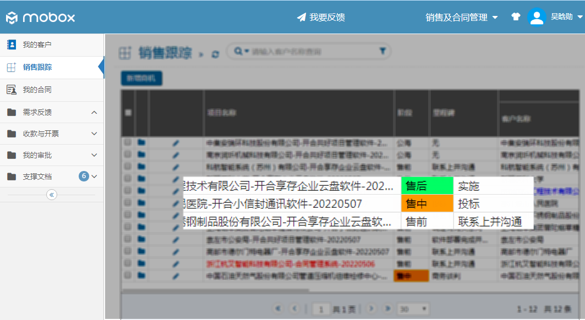The height and width of the screenshot is (320, 585).
Task: Select 我的合同 in the sidebar
Action: tap(37, 90)
